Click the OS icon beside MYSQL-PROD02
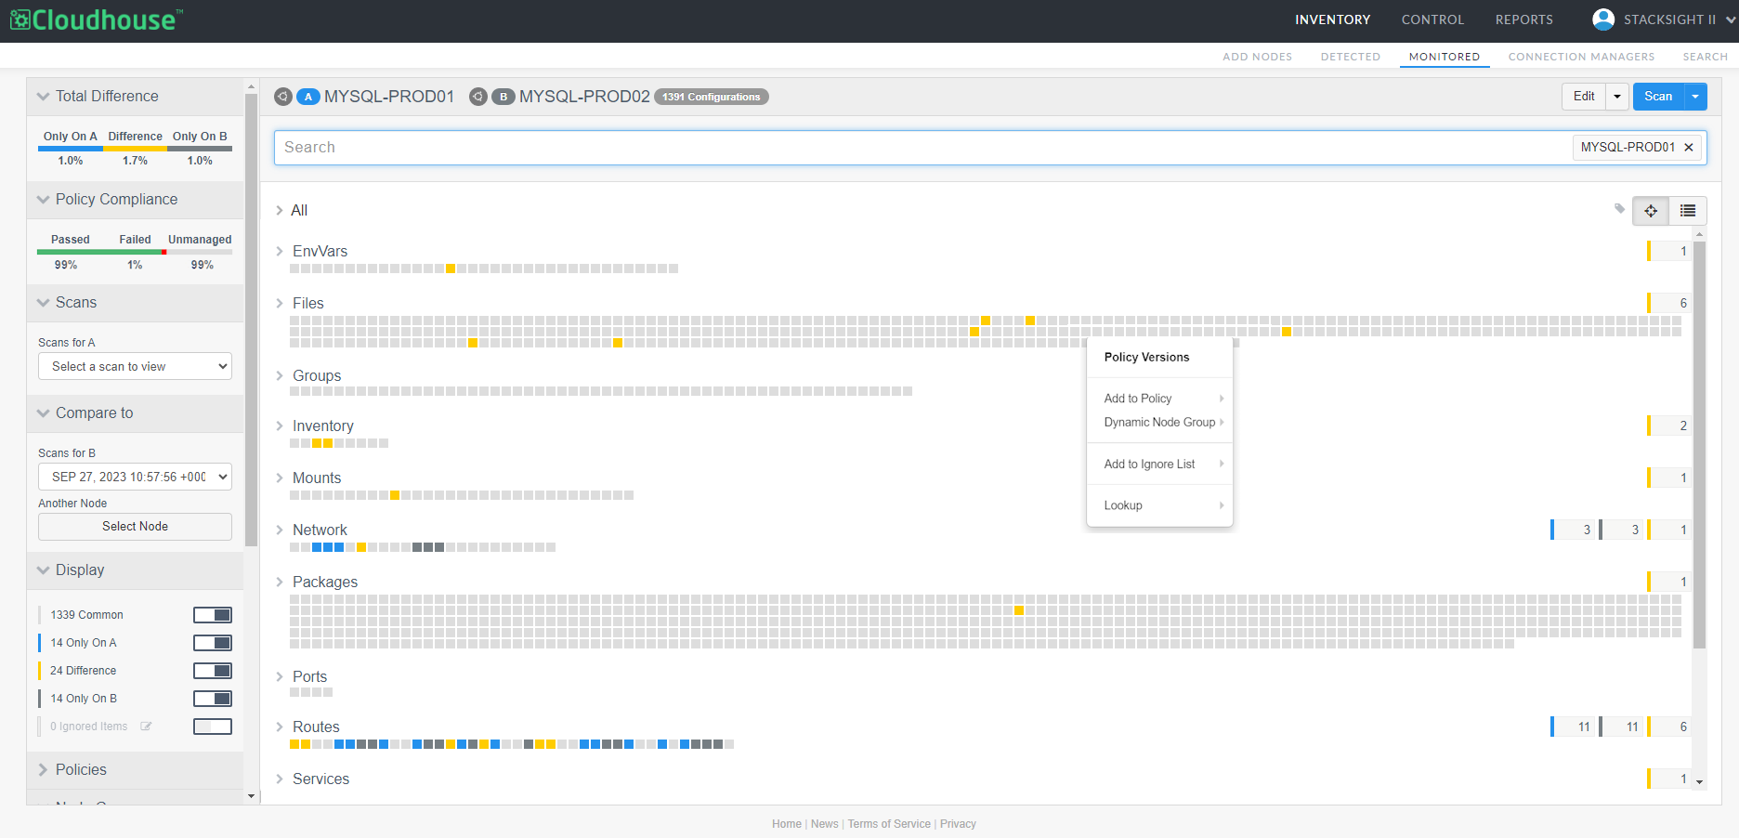This screenshot has width=1739, height=838. (x=478, y=97)
